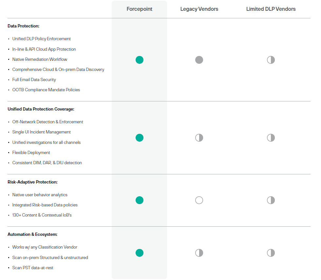Click Scan PST data-at-rest item
The height and width of the screenshot is (280, 321).
(33, 268)
